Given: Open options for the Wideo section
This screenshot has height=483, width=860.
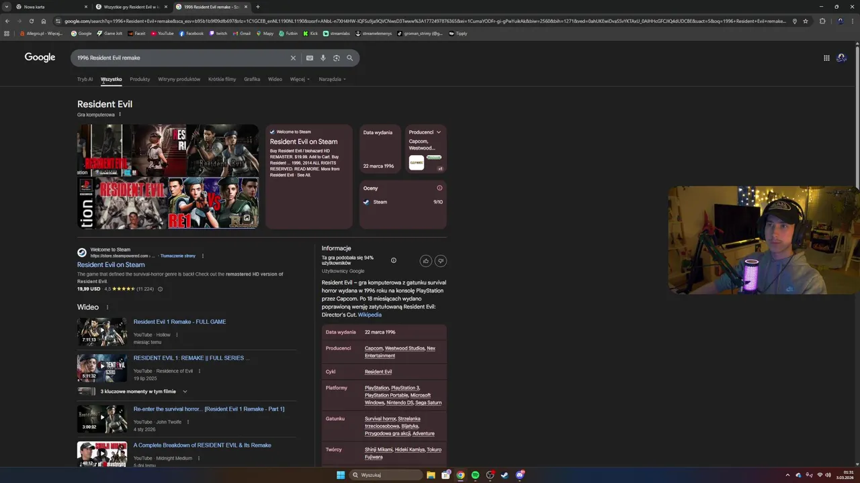Looking at the screenshot, I should 107,307.
